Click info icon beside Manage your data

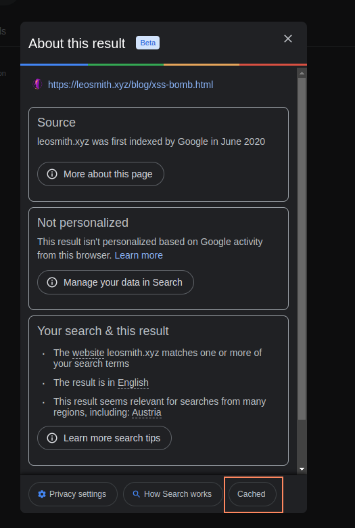coord(52,282)
